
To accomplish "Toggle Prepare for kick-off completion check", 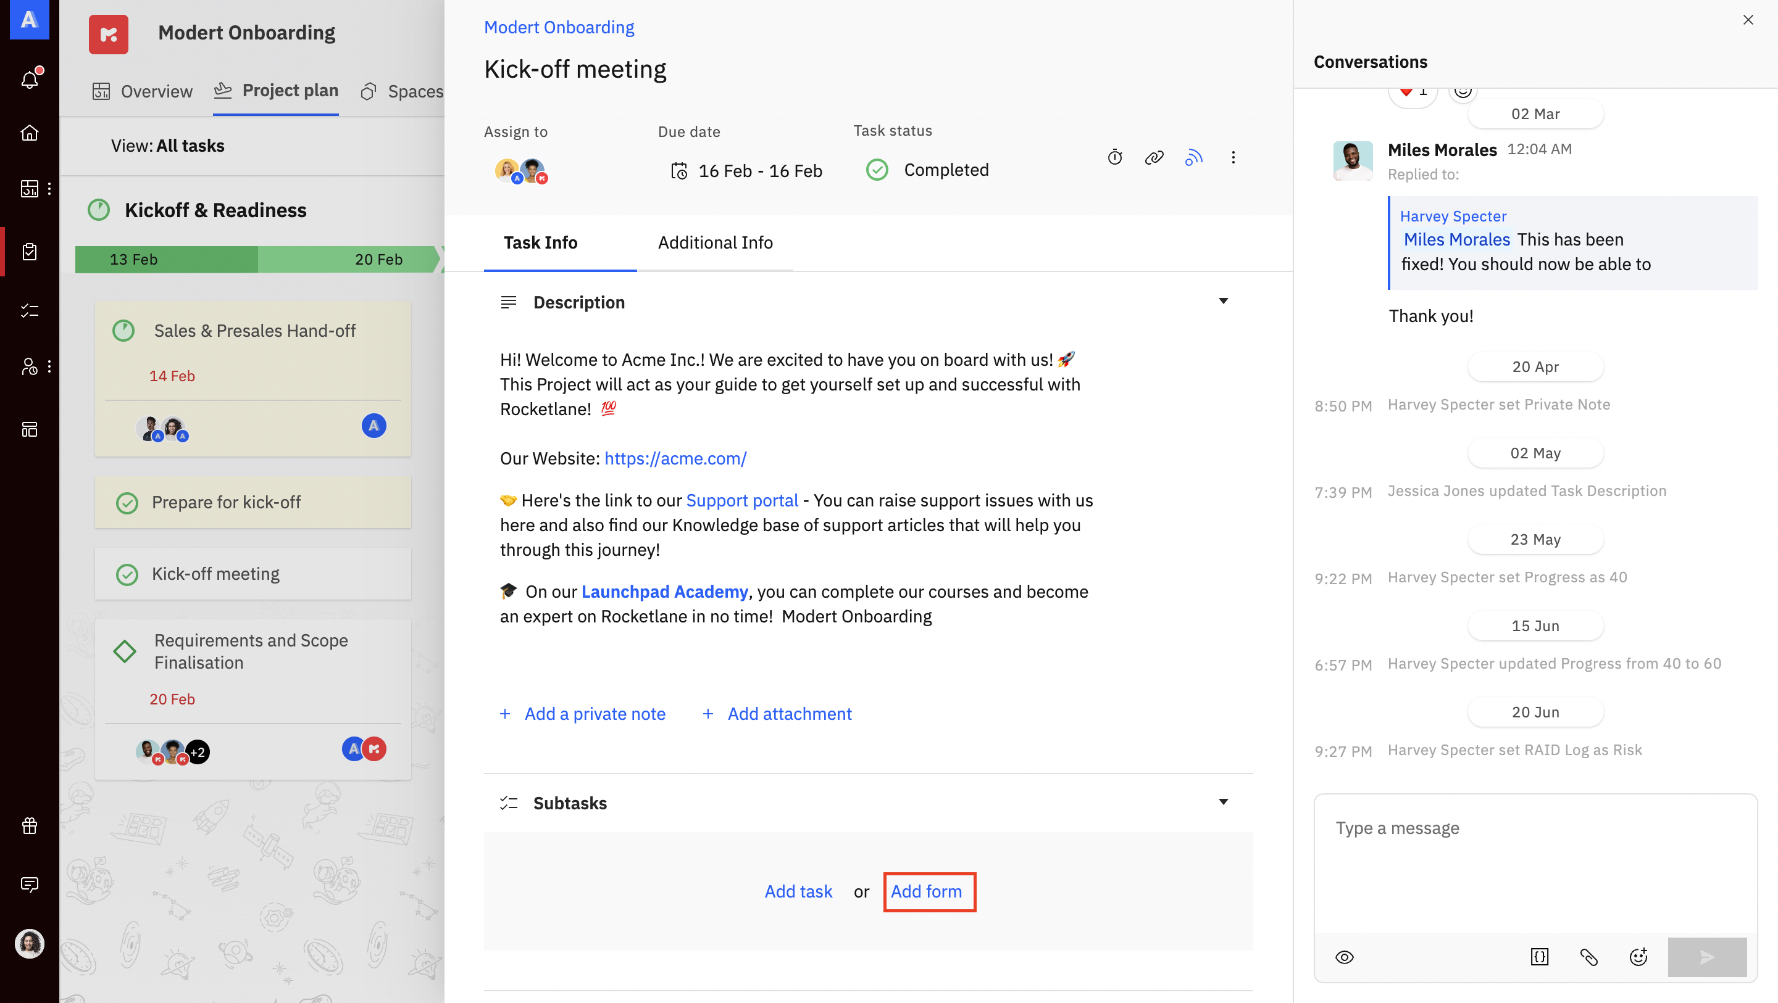I will click(x=127, y=503).
